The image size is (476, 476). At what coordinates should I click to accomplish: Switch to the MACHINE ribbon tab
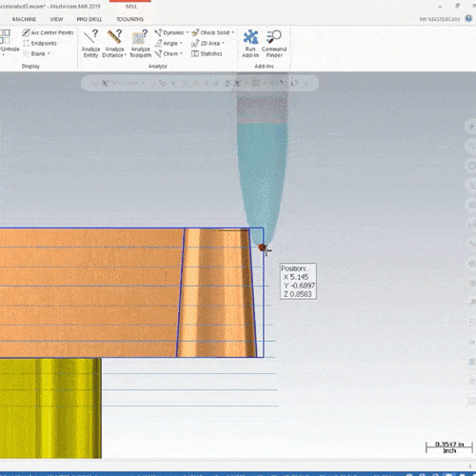coord(24,19)
